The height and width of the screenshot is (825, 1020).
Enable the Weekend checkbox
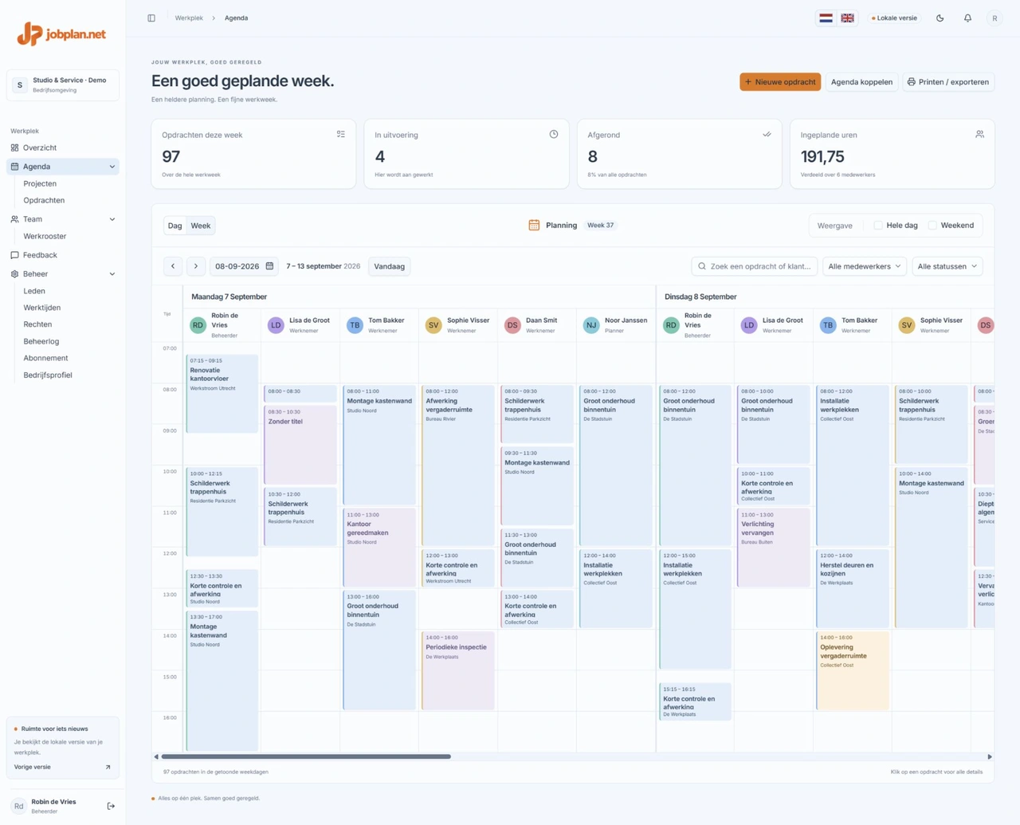tap(932, 226)
